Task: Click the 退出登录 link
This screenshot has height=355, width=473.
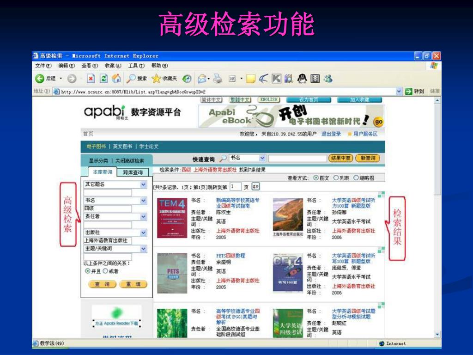Action: click(331, 134)
